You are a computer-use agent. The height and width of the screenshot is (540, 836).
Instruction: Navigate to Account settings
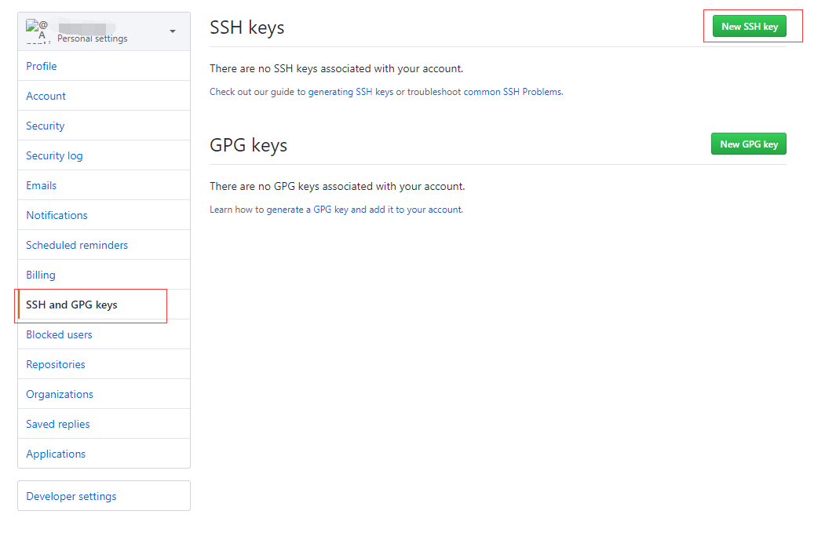click(x=46, y=96)
